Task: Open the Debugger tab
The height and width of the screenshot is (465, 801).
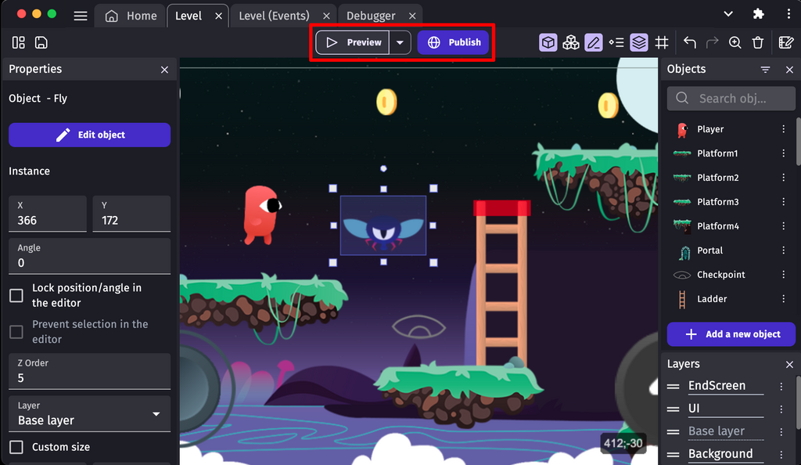Action: click(x=371, y=16)
